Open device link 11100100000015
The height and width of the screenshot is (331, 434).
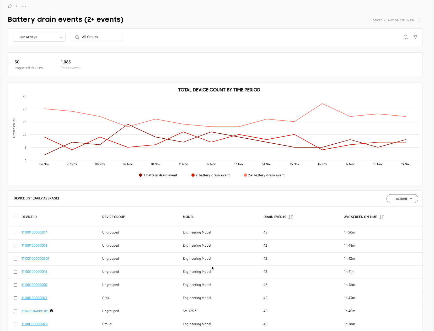(x=34, y=272)
